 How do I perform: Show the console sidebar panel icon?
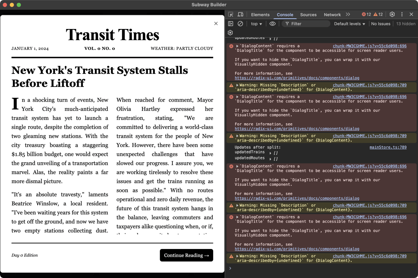click(x=230, y=23)
